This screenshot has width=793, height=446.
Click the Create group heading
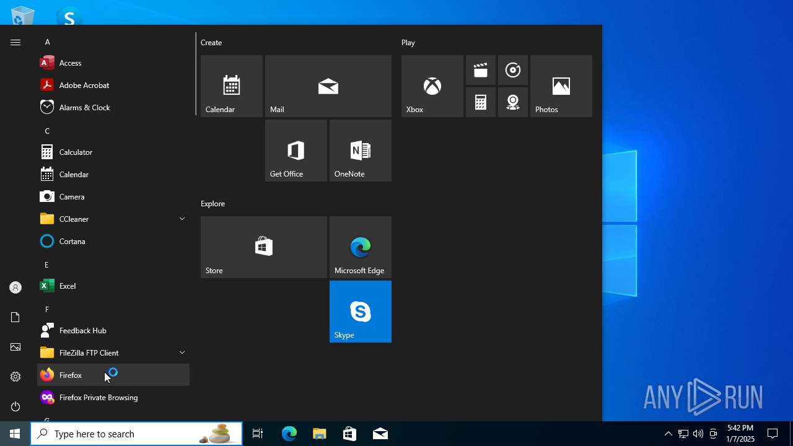click(211, 43)
